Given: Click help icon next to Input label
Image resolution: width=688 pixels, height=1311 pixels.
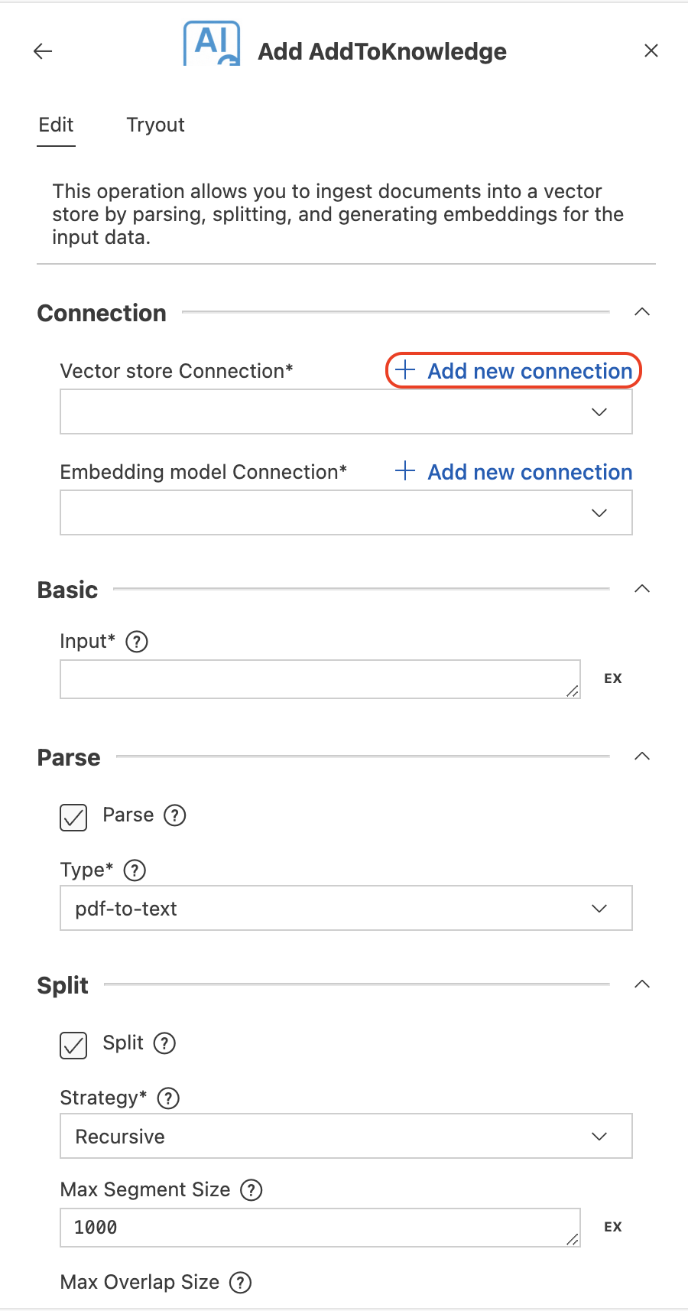Looking at the screenshot, I should click(x=137, y=641).
